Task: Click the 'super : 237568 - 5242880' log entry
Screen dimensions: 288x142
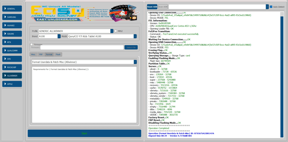Action: (162, 80)
